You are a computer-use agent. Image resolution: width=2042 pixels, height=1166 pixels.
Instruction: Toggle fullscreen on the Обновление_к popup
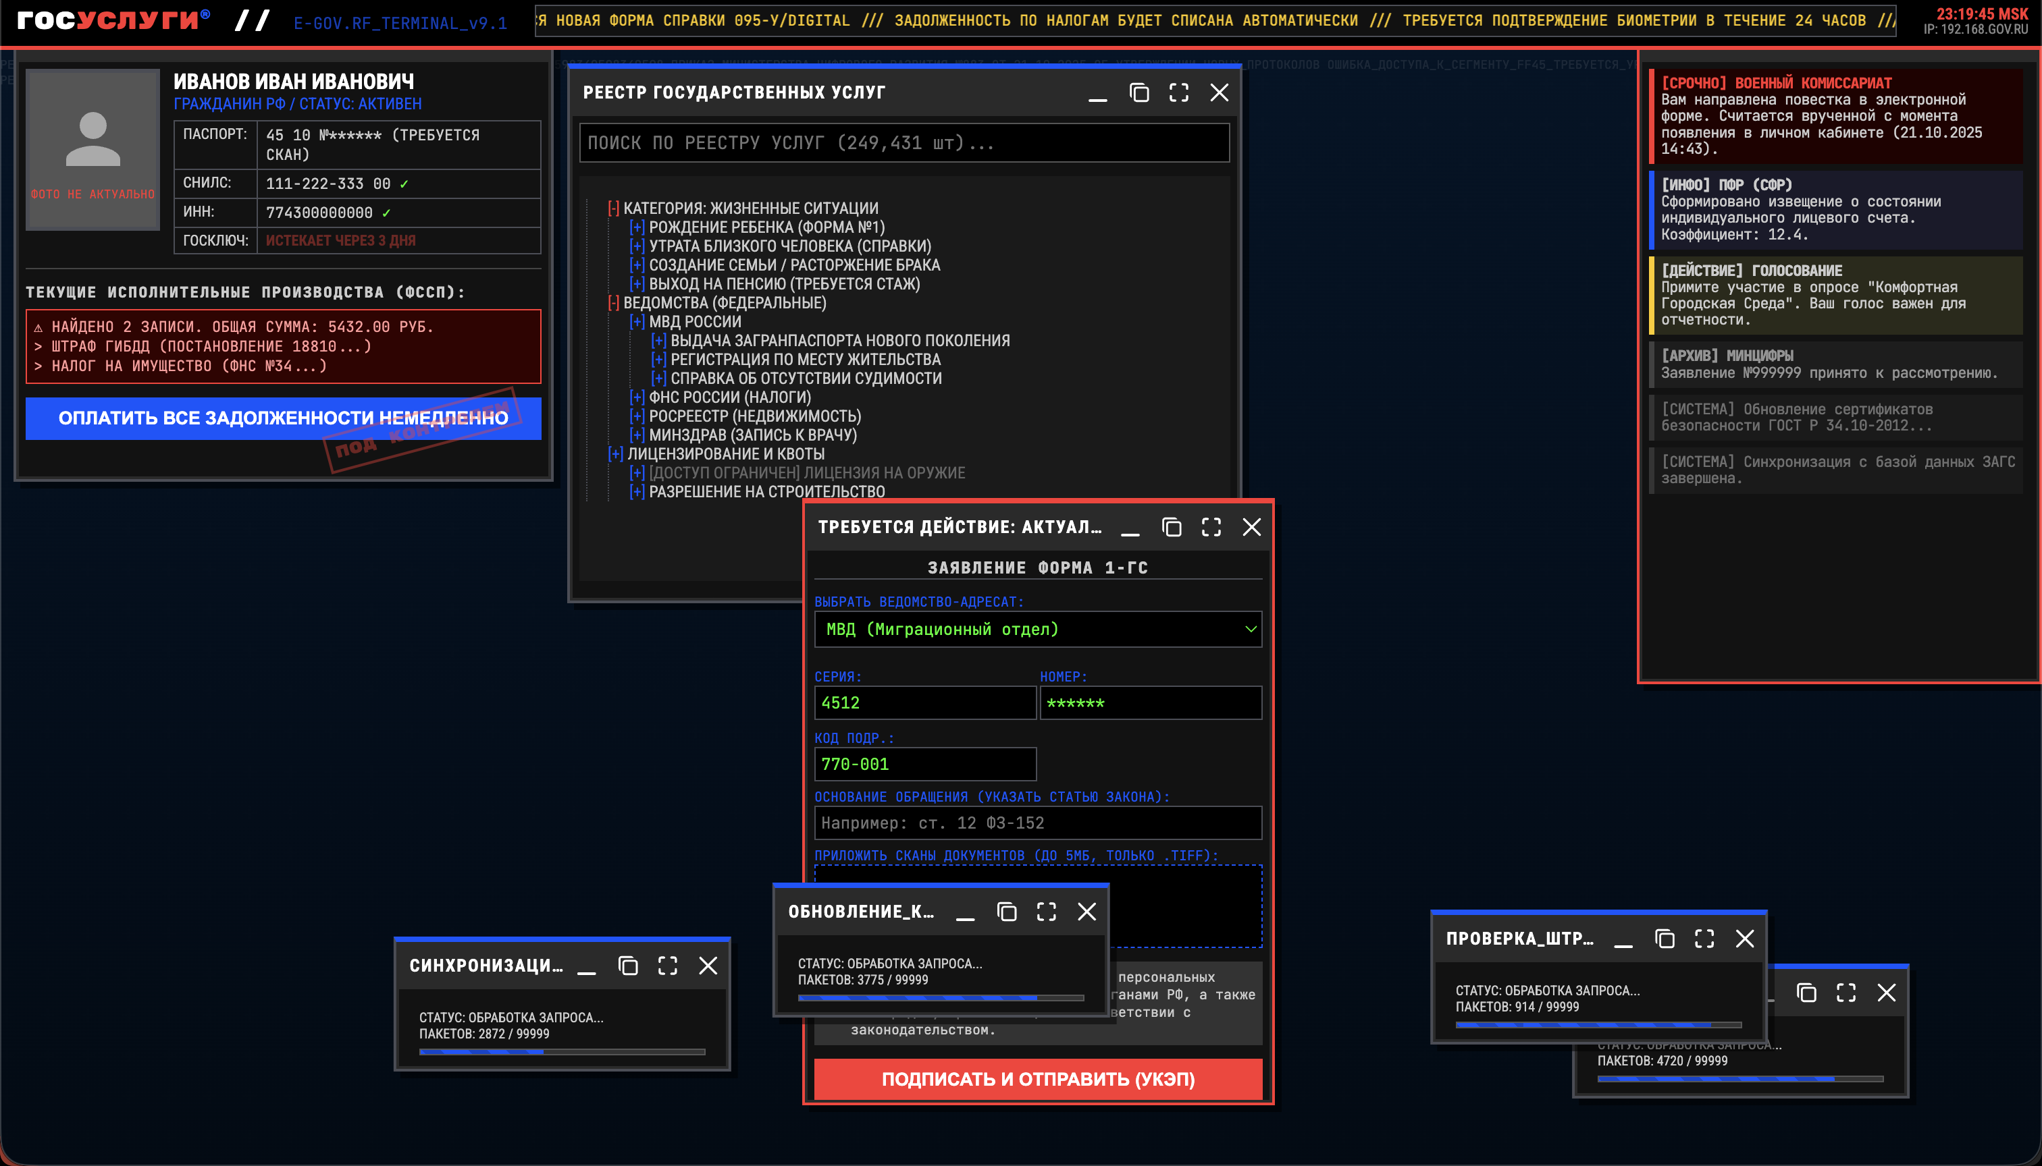click(x=1046, y=912)
